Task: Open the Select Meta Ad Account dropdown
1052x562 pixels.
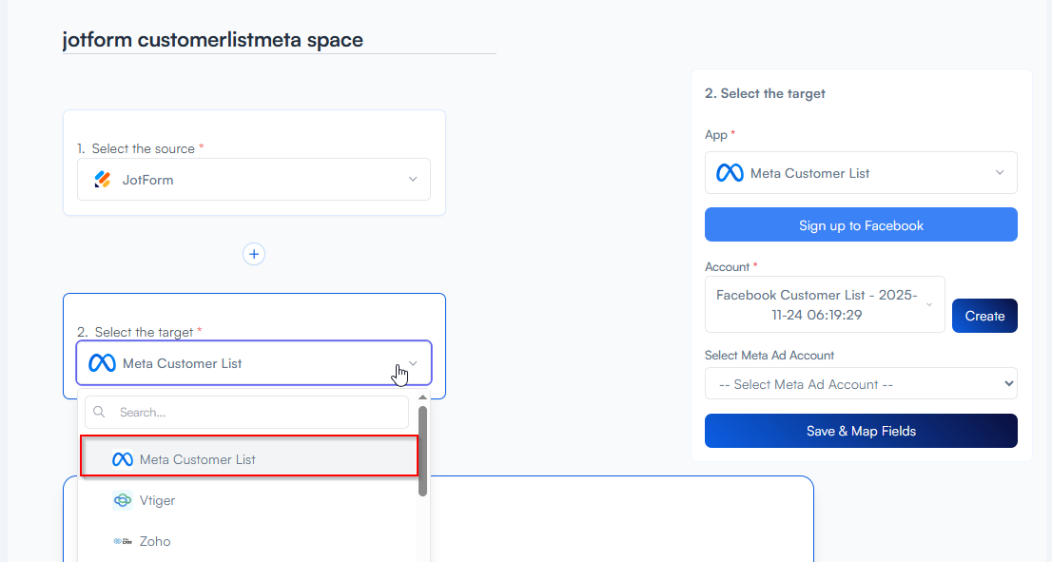Action: click(861, 384)
